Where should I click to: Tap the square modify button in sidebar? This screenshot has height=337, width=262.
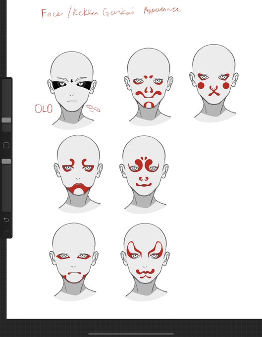[x=6, y=145]
